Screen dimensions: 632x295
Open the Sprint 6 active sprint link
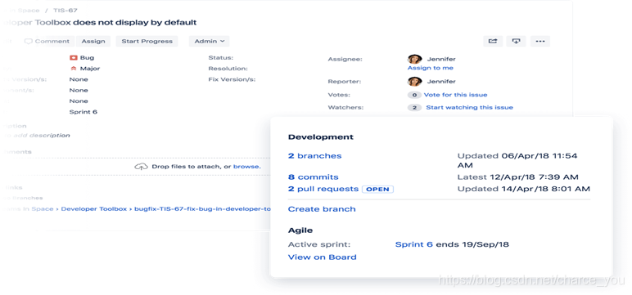414,244
